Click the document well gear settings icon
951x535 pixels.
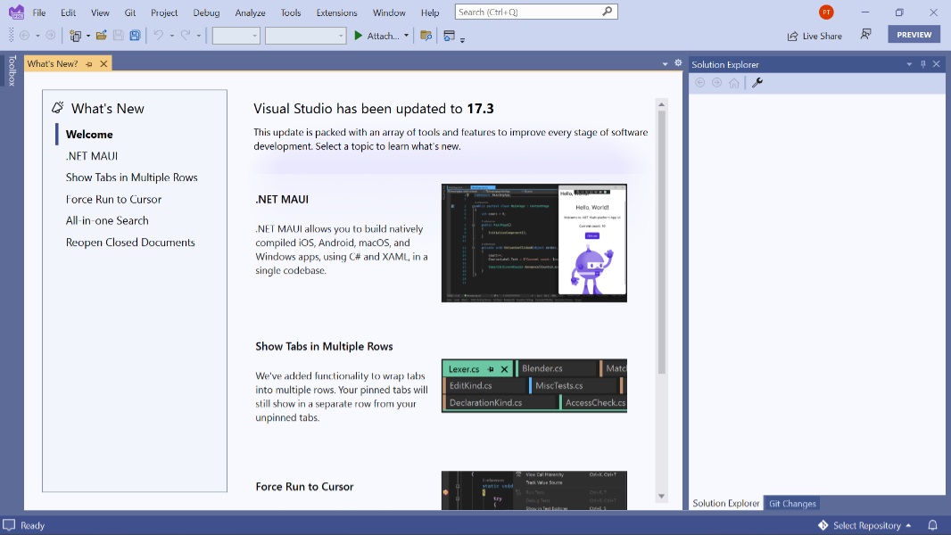(x=678, y=63)
